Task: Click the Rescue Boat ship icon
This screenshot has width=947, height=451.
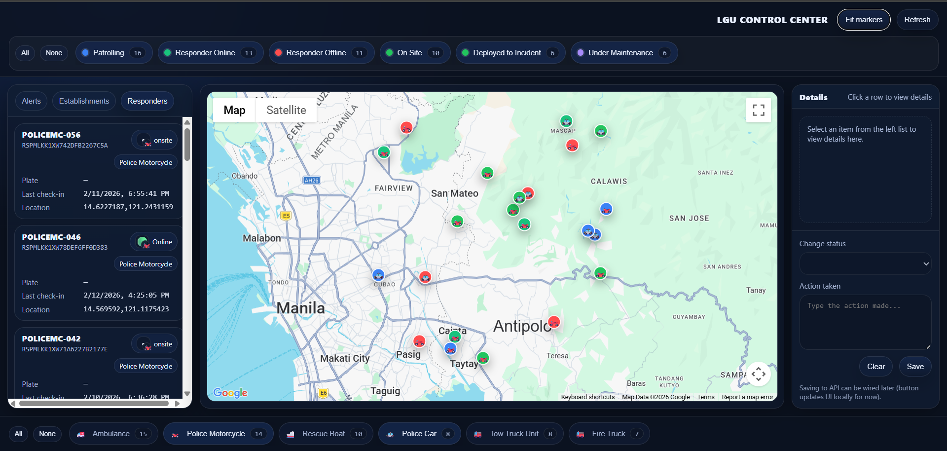Action: (x=291, y=434)
